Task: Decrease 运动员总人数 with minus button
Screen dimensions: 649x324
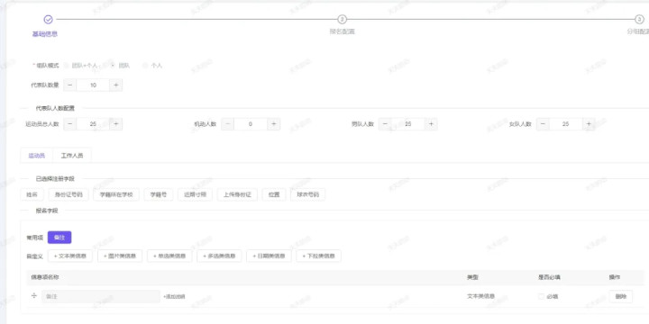Action: click(70, 124)
